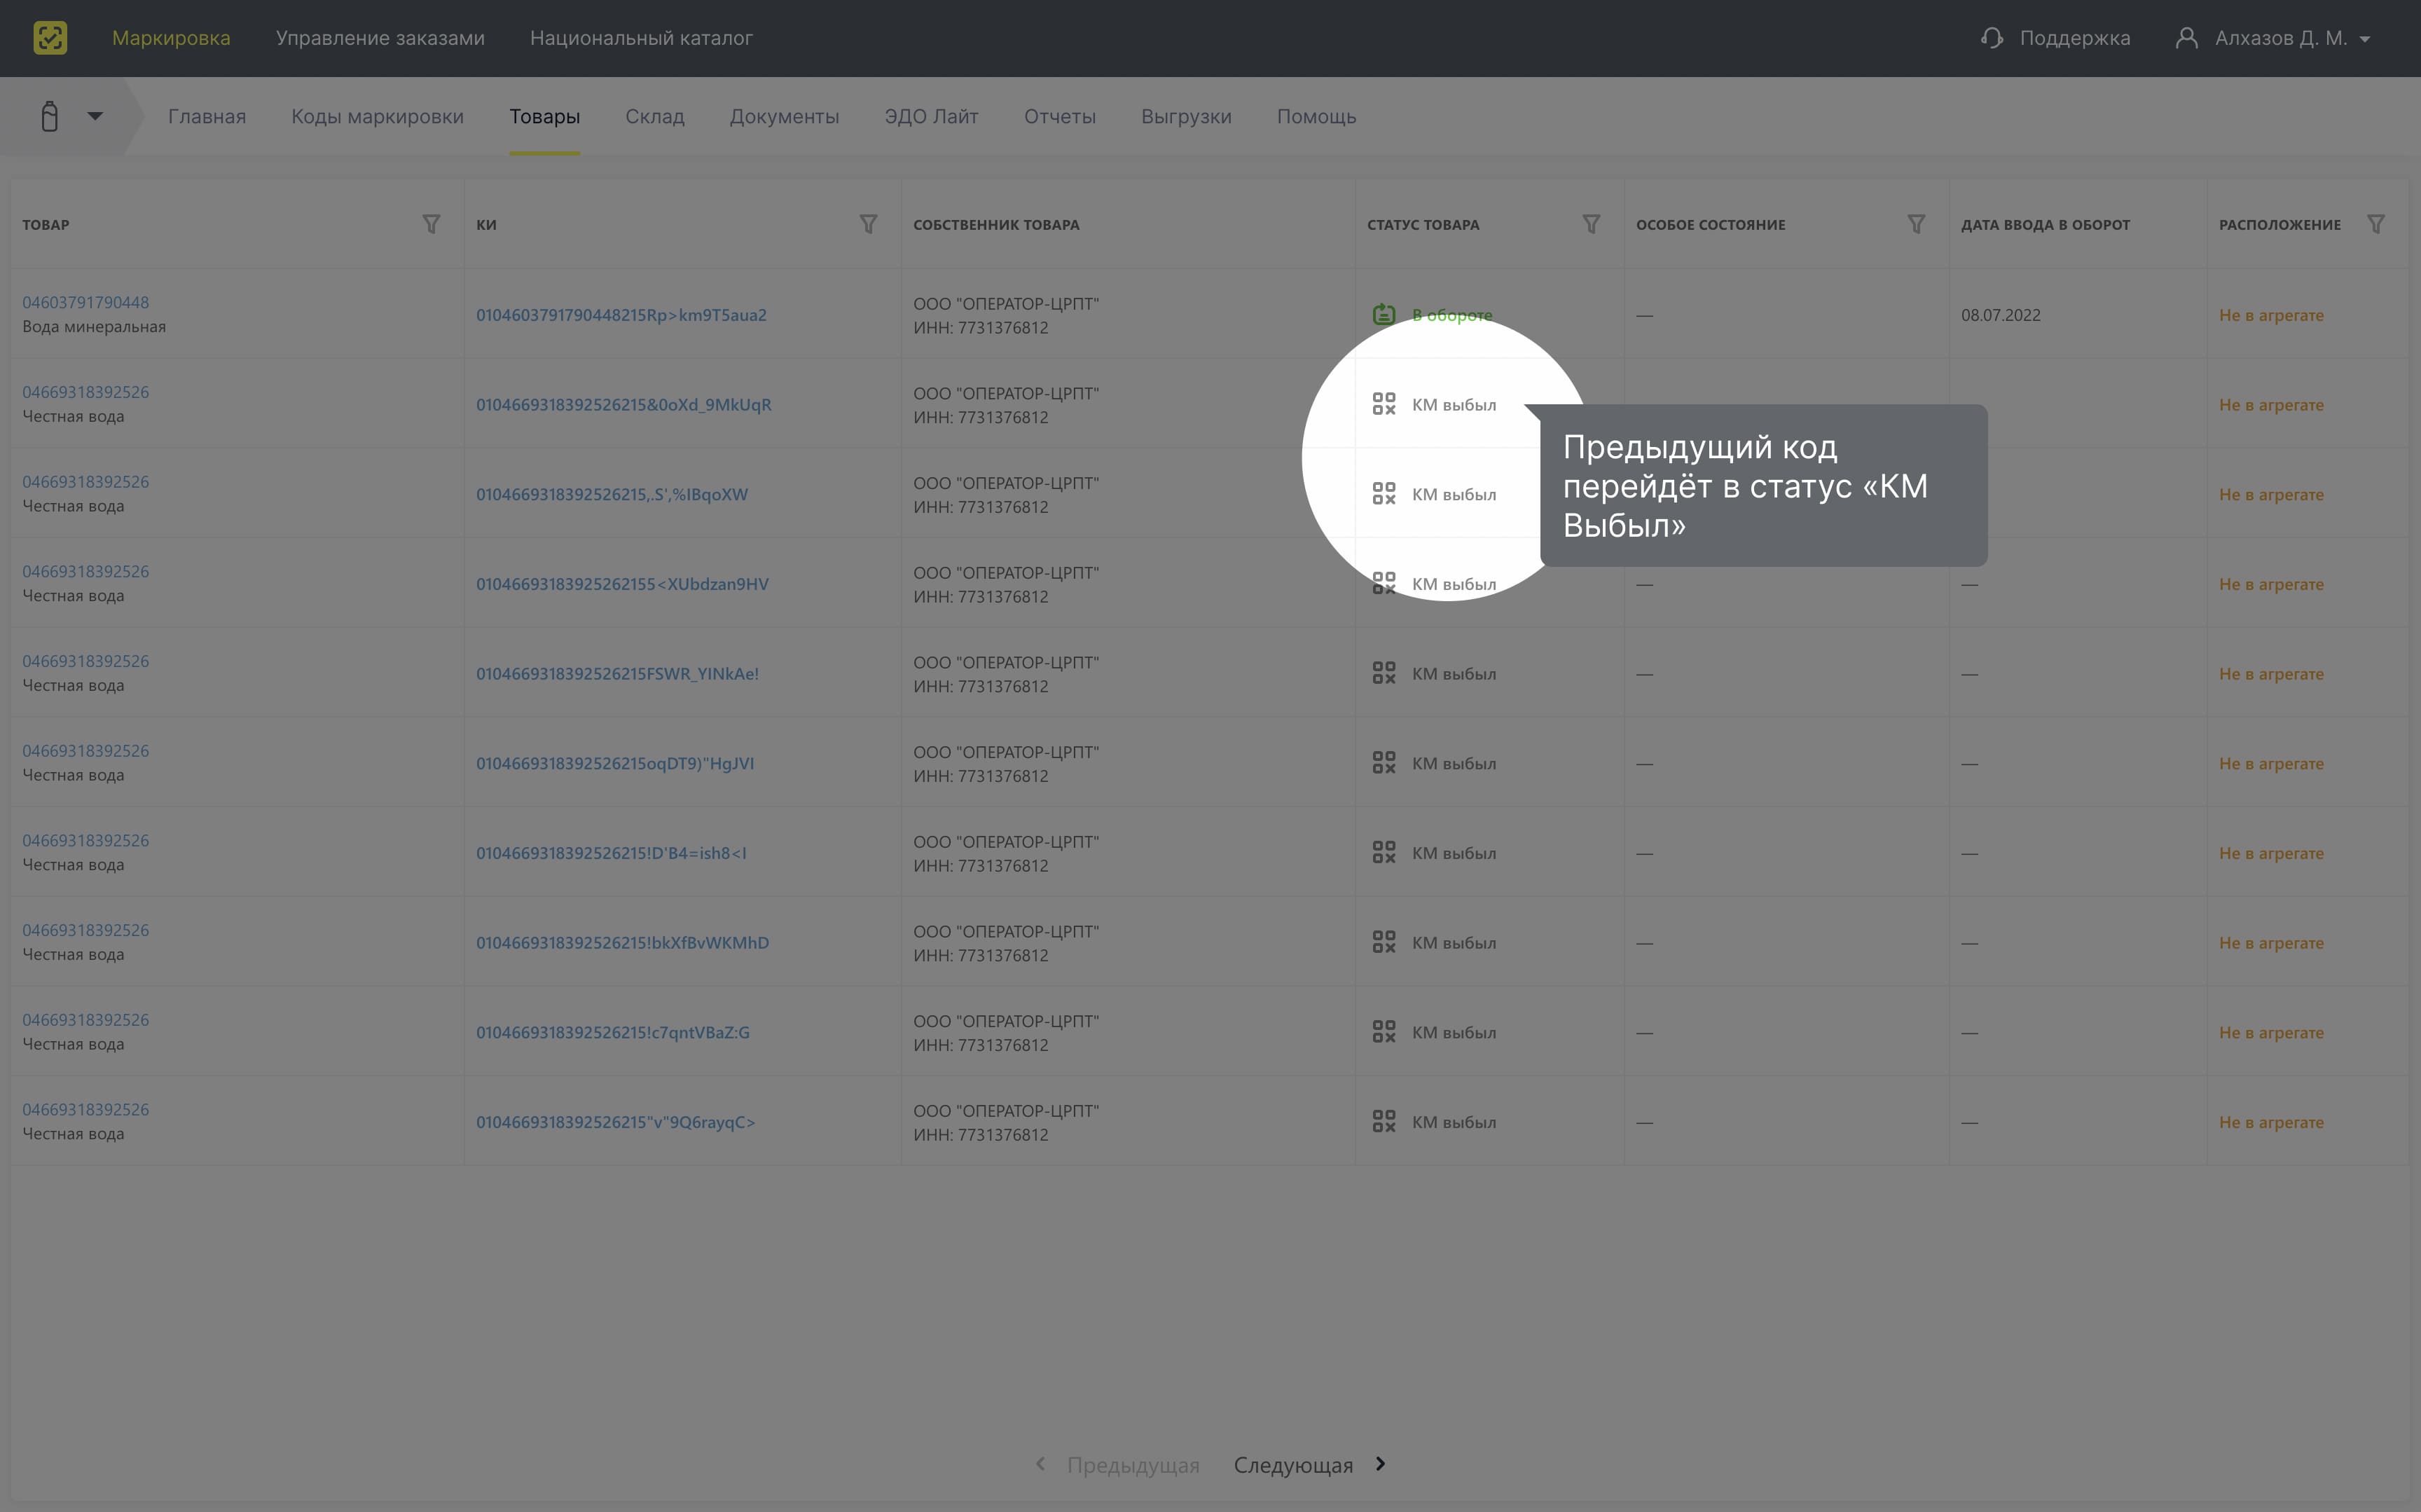Click КМ выбыл icon in oqDT9)"HgJVI row
Viewport: 2421px width, 1512px height.
pyautogui.click(x=1384, y=763)
